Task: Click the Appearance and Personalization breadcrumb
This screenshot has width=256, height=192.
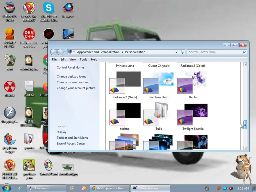Action: click(98, 52)
